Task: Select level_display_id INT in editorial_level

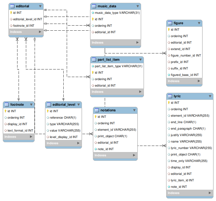Action: [x=64, y=137]
